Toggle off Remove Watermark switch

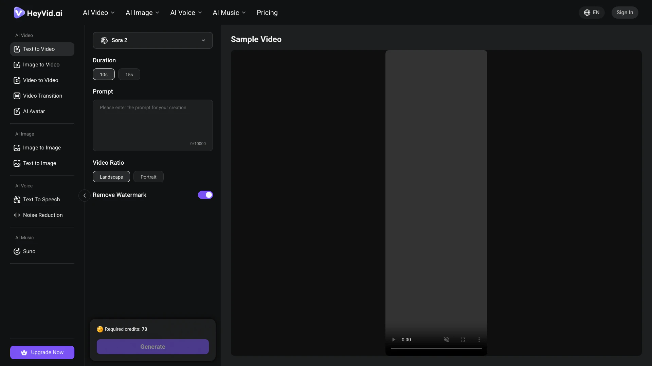(x=205, y=195)
